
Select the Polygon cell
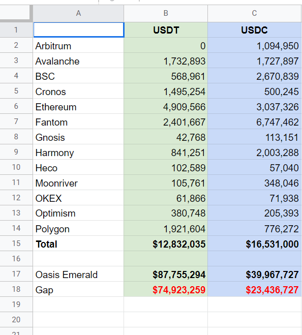pyautogui.click(x=78, y=228)
